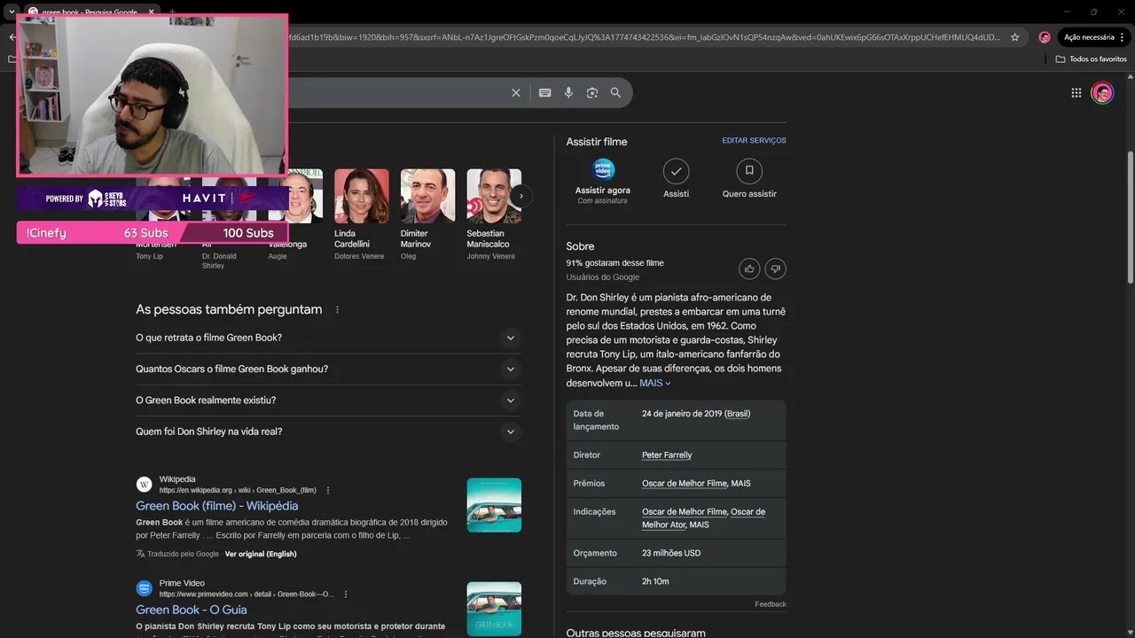Image resolution: width=1135 pixels, height=638 pixels.
Task: Click MAIS next to Indicações
Action: pyautogui.click(x=699, y=525)
